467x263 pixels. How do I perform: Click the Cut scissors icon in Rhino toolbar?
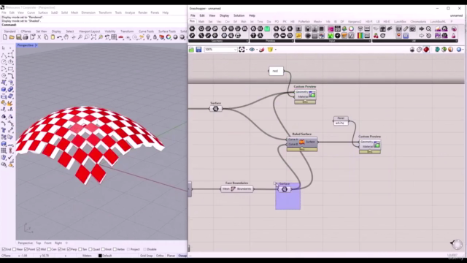point(39,37)
